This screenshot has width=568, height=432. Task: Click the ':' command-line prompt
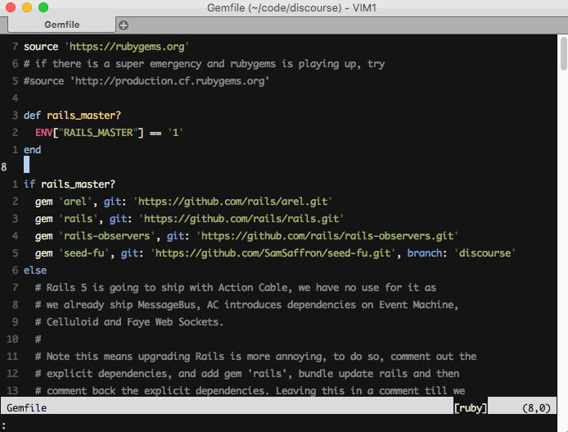(x=3, y=425)
